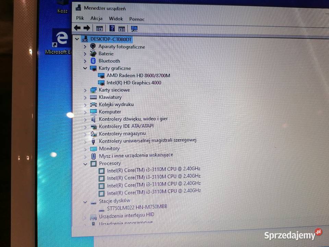The height and width of the screenshot is (247, 329).
Task: Select Kontrolery dźwięku, wideo i gier
Action: [133, 119]
